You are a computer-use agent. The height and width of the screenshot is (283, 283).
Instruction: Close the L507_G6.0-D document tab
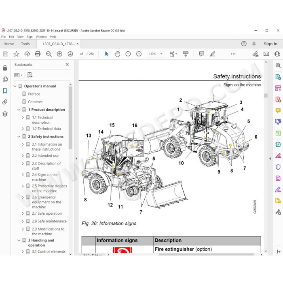click(x=78, y=44)
